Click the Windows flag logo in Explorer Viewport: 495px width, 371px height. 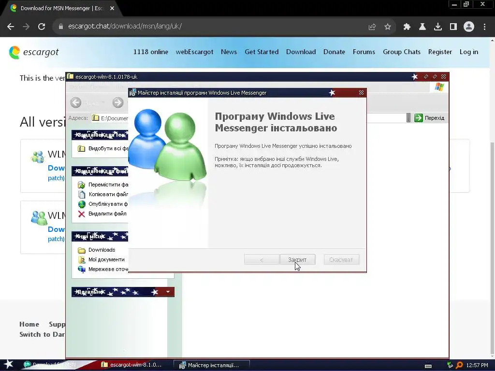[x=439, y=86]
